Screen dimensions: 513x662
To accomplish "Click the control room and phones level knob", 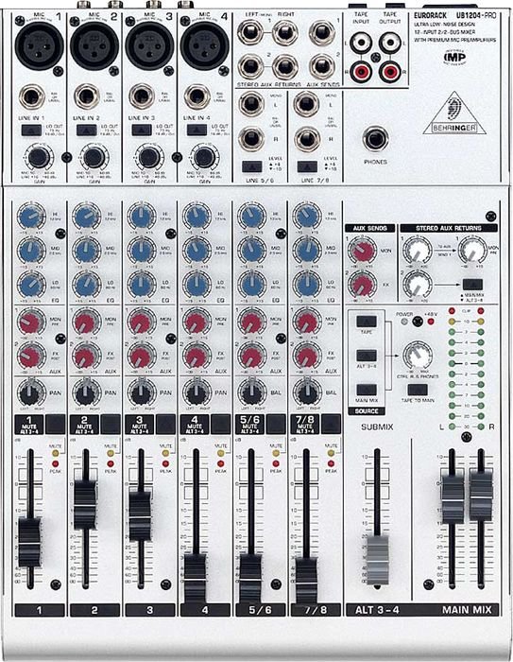I will point(418,356).
